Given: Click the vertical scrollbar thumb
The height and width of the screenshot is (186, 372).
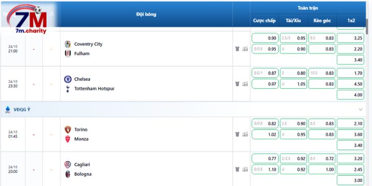Looking at the screenshot, I should 367,26.
